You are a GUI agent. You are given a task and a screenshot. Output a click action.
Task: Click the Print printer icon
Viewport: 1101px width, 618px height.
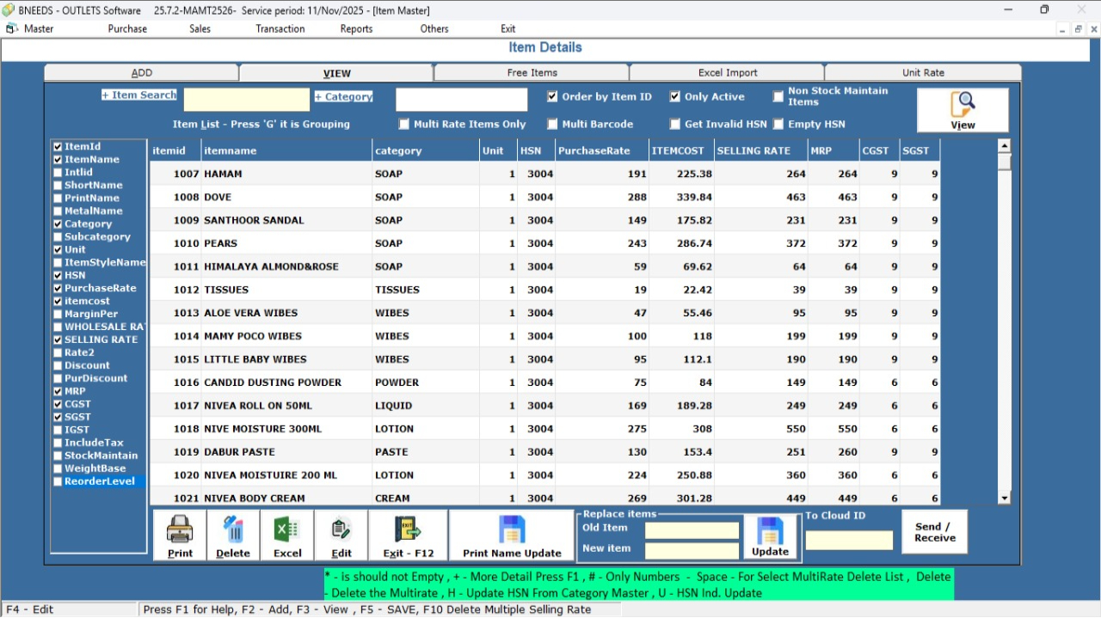pos(180,529)
